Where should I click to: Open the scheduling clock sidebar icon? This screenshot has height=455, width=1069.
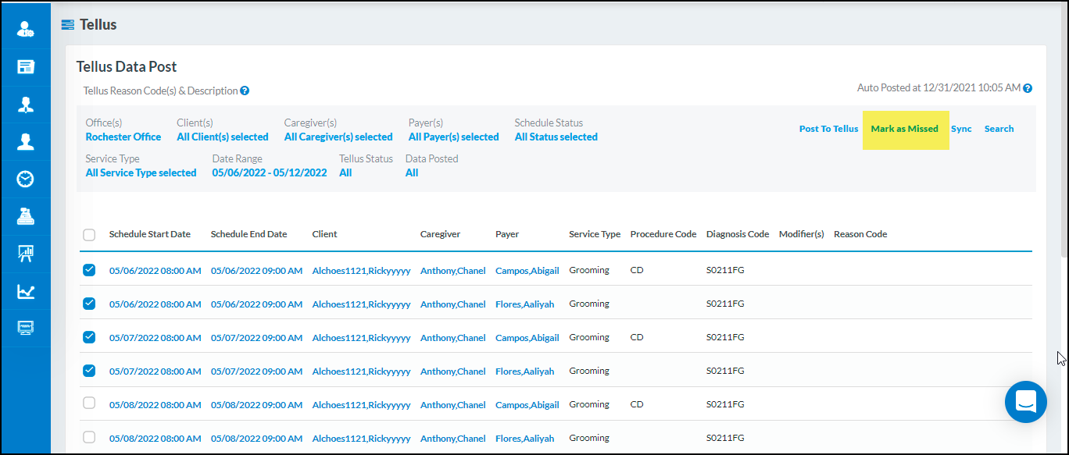tap(26, 179)
